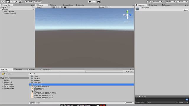
Task: Click Search by Label icon in Project
Action: pos(129,72)
